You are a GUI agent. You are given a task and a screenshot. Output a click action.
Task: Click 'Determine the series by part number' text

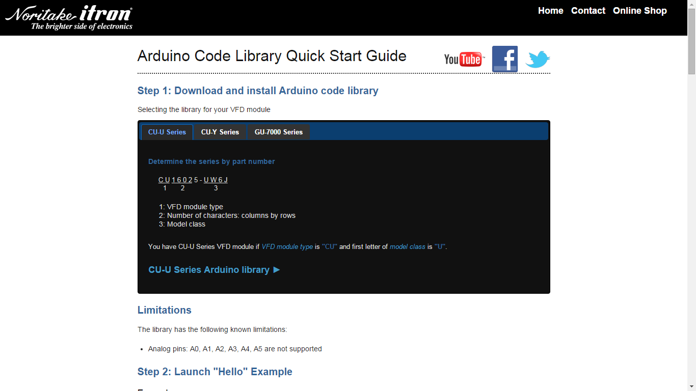click(211, 161)
